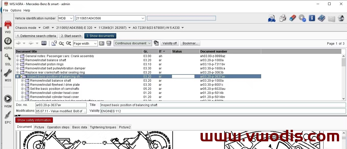
Task: Switch to the Tightening torques tab
Action: pos(103,127)
